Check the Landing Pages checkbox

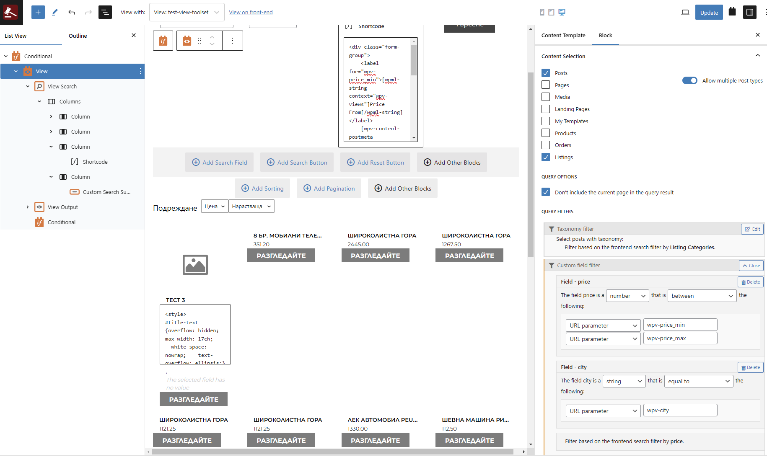point(546,109)
